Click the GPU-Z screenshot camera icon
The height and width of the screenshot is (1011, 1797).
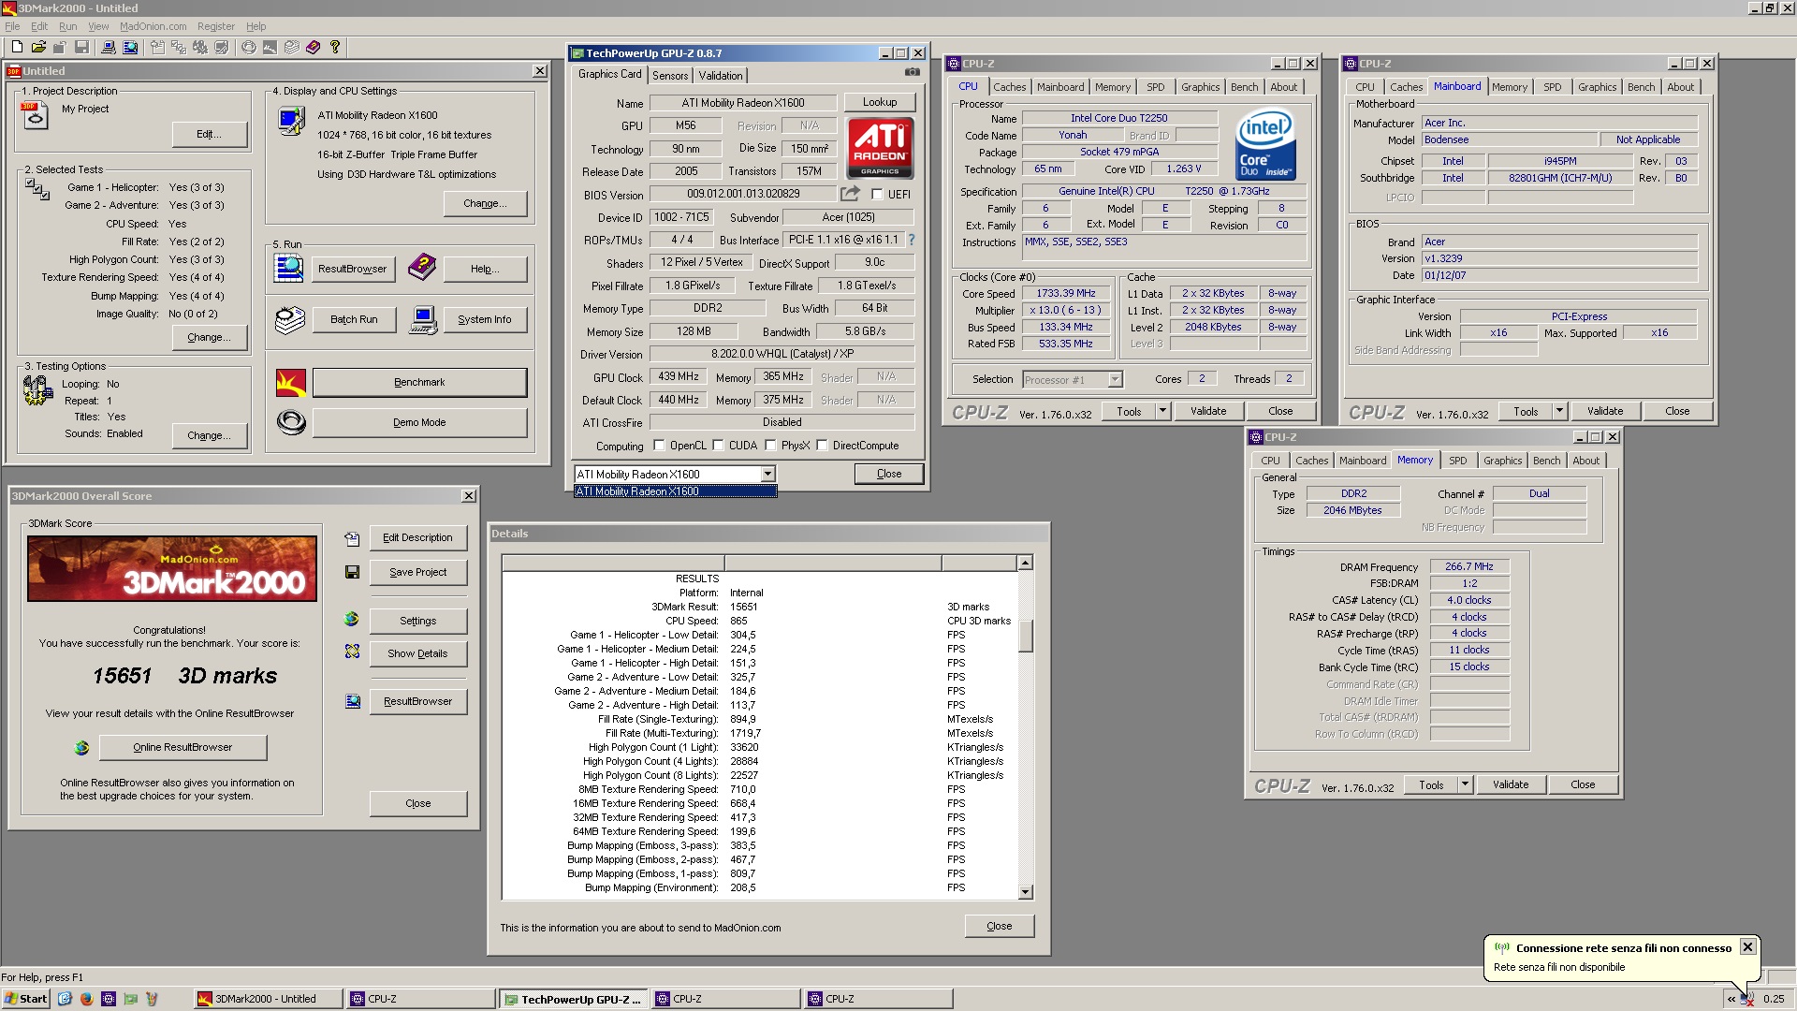coord(913,72)
